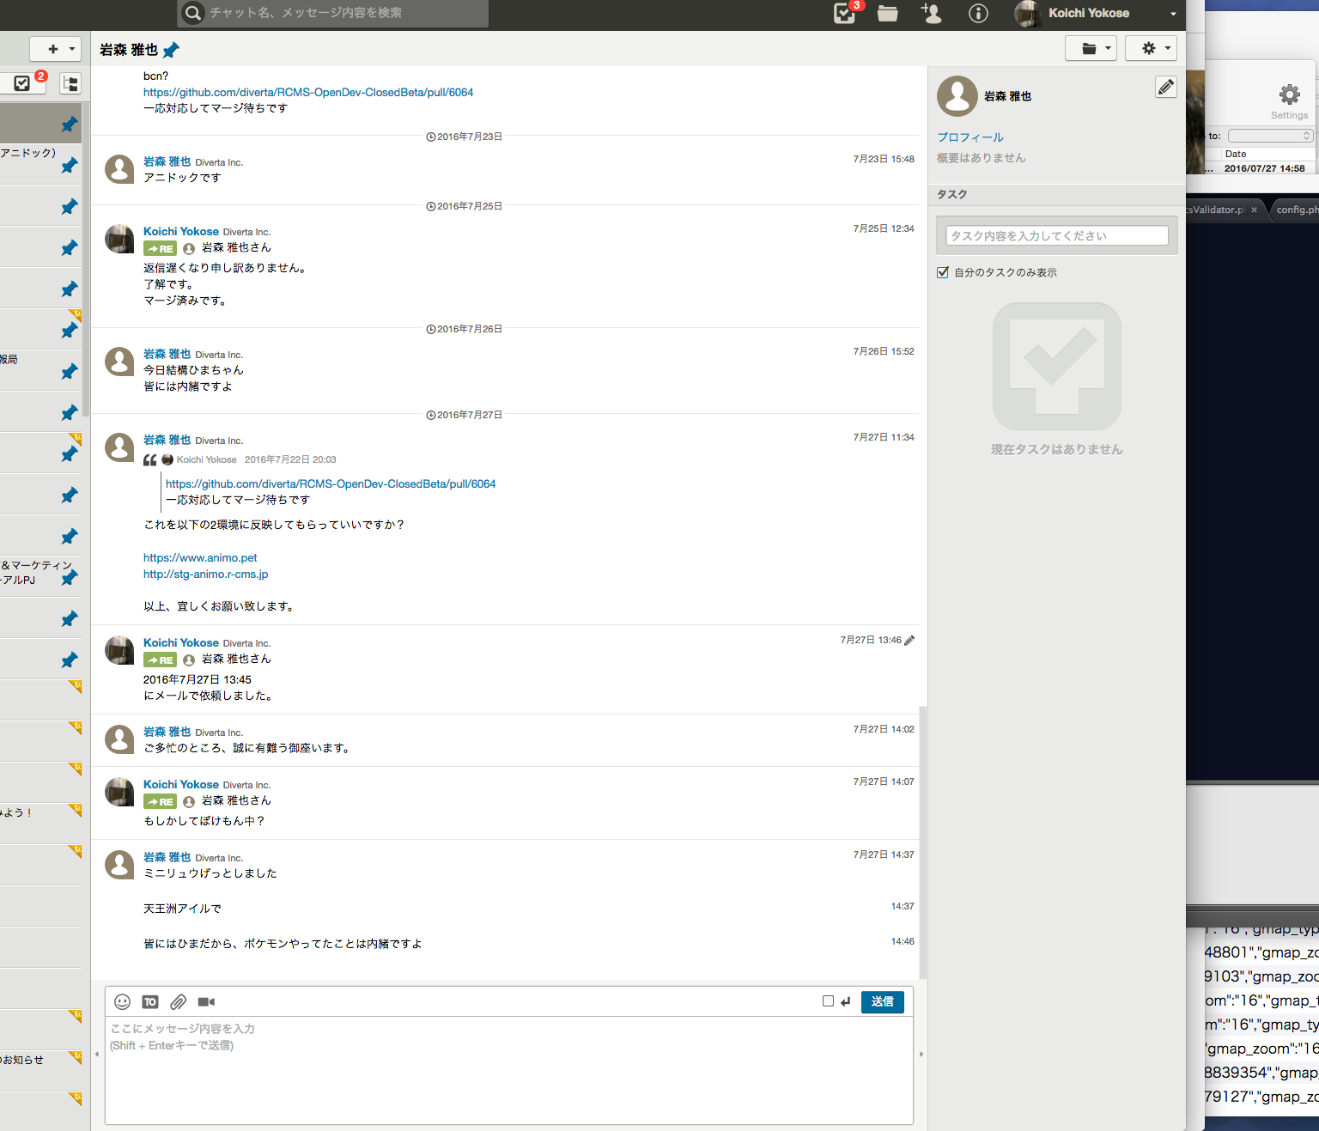Click 岩森 雅也 avatar on 7月23日 message
This screenshot has height=1131, width=1319.
tap(119, 169)
